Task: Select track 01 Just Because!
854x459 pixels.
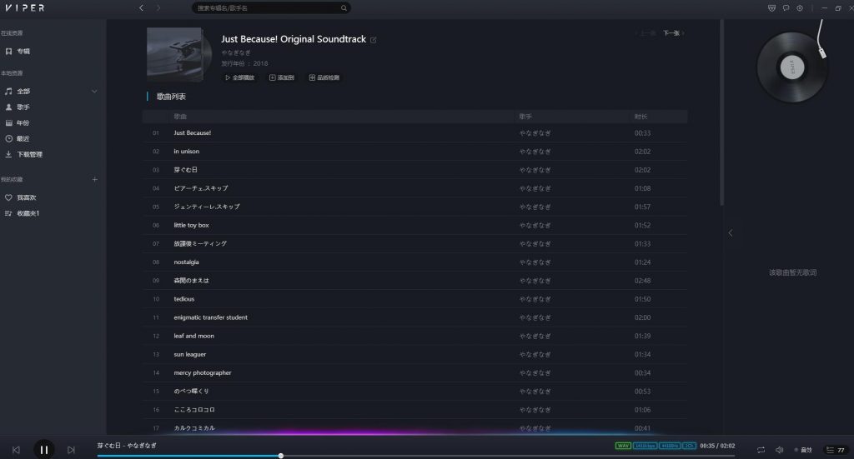Action: pos(415,132)
